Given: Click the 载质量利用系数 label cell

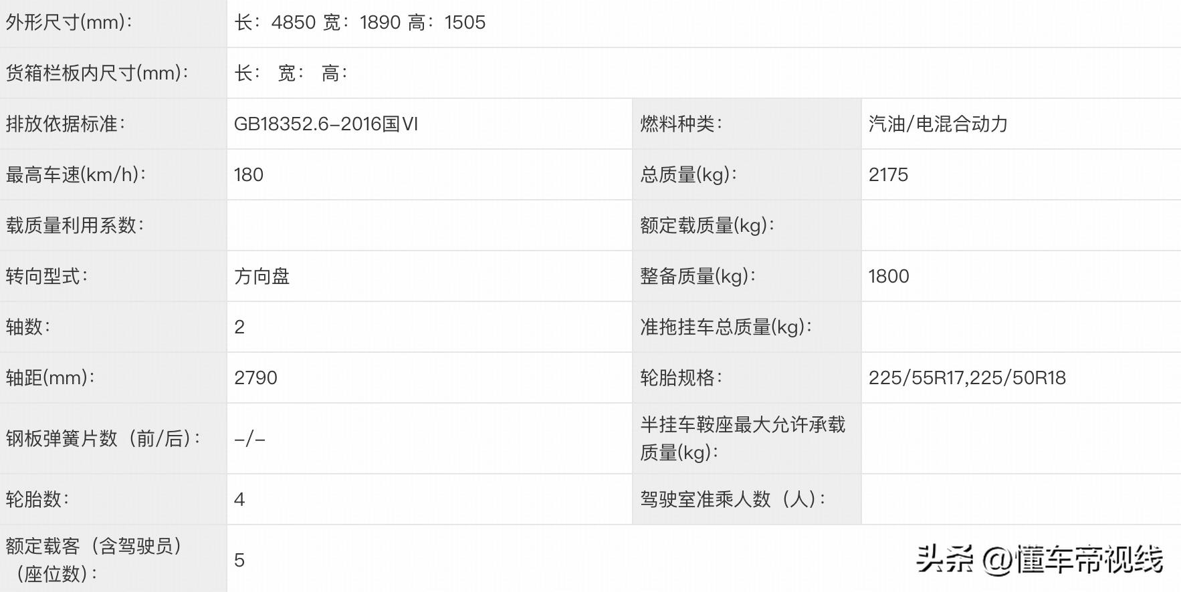Looking at the screenshot, I should 75,226.
